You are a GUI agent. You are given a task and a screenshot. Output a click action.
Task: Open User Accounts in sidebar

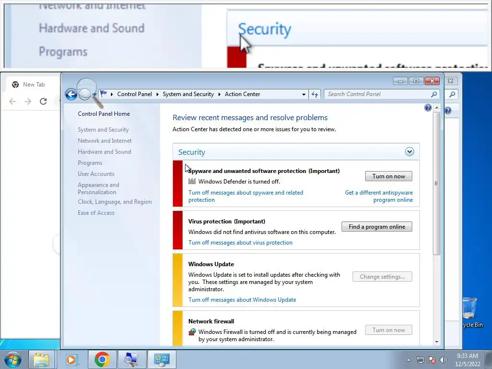(x=96, y=174)
